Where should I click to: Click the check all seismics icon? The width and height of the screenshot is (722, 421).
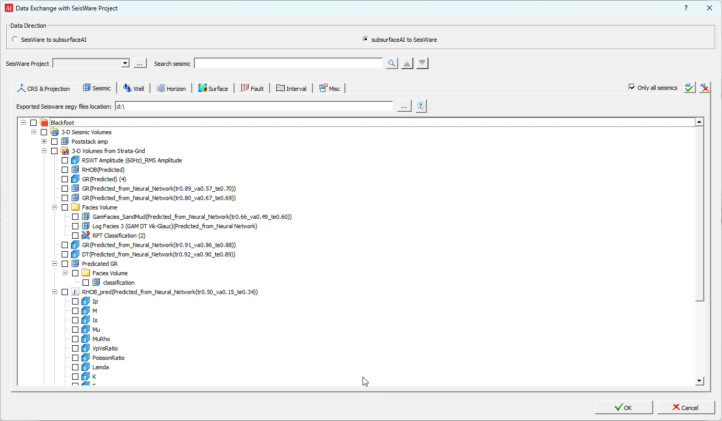pyautogui.click(x=690, y=87)
